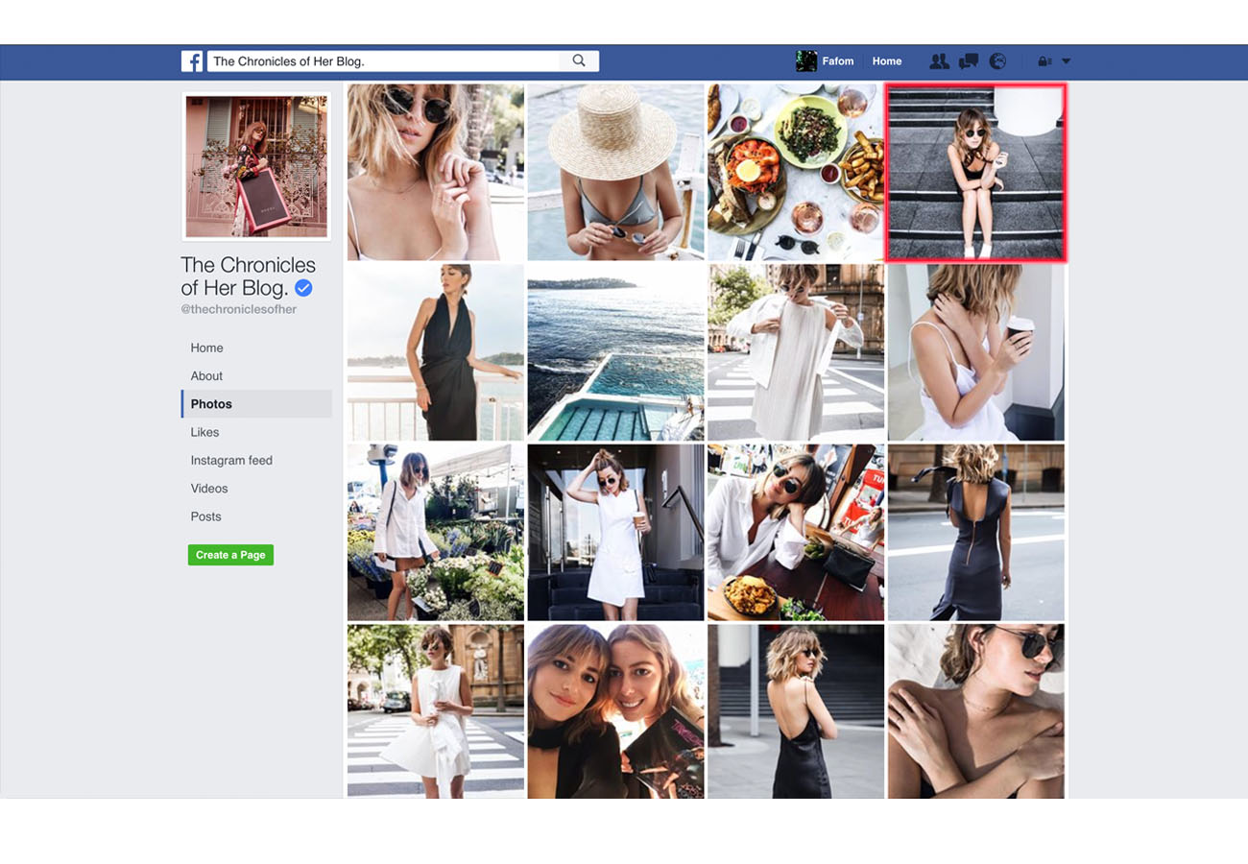The image size is (1248, 864).
Task: Open the flower market photo
Action: pos(436,533)
